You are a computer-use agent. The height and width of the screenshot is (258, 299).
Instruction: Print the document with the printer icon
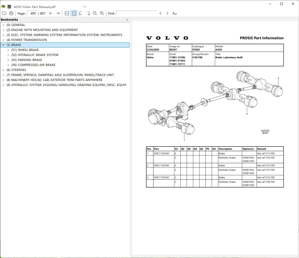point(11,13)
